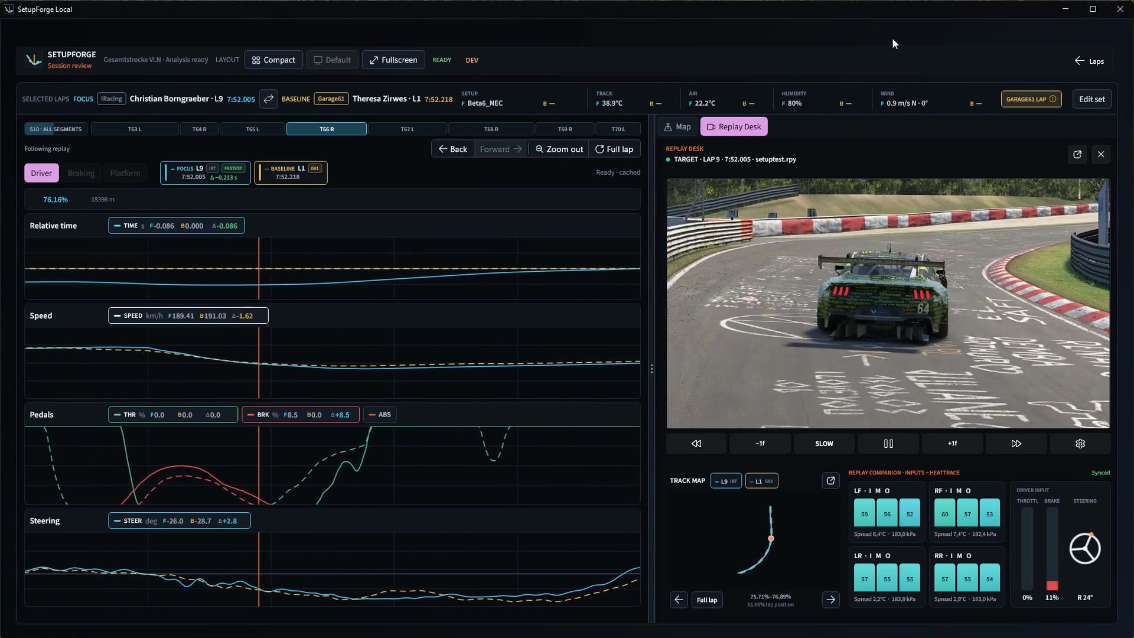Open replay desk in external window
This screenshot has height=638, width=1134.
click(x=1077, y=154)
